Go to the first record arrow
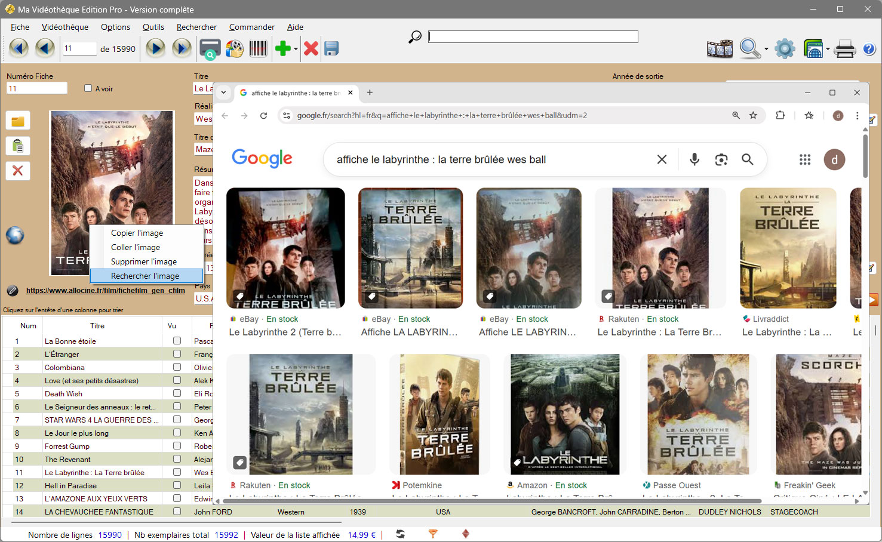The height and width of the screenshot is (542, 882). click(x=19, y=48)
